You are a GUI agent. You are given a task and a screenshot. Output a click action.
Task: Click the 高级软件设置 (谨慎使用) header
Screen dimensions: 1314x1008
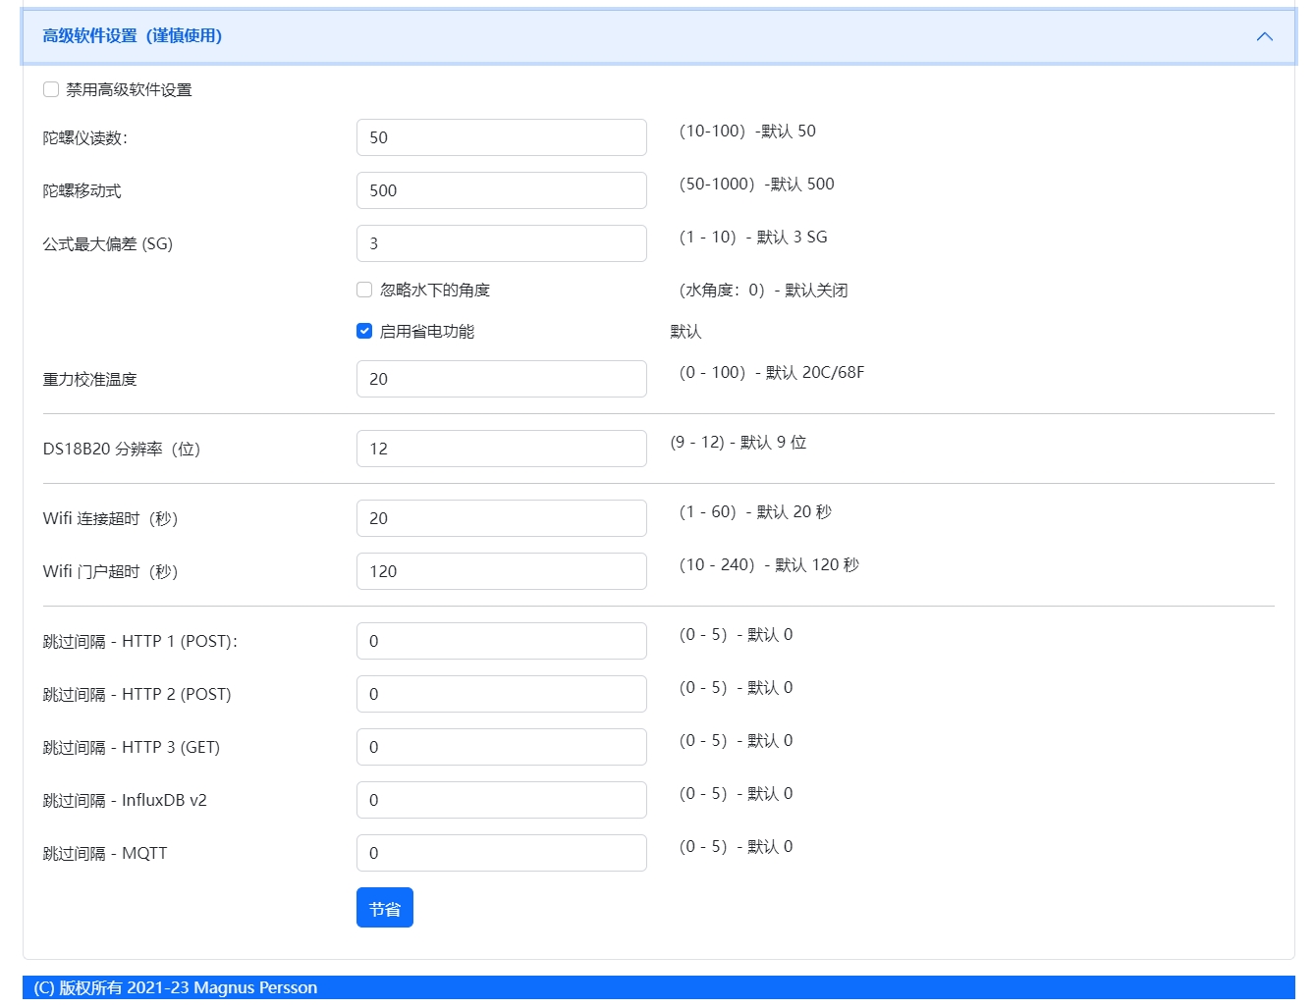[x=133, y=36]
